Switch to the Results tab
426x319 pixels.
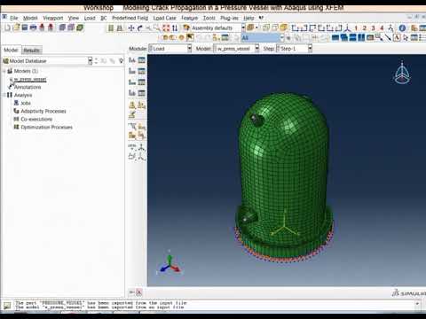click(32, 50)
